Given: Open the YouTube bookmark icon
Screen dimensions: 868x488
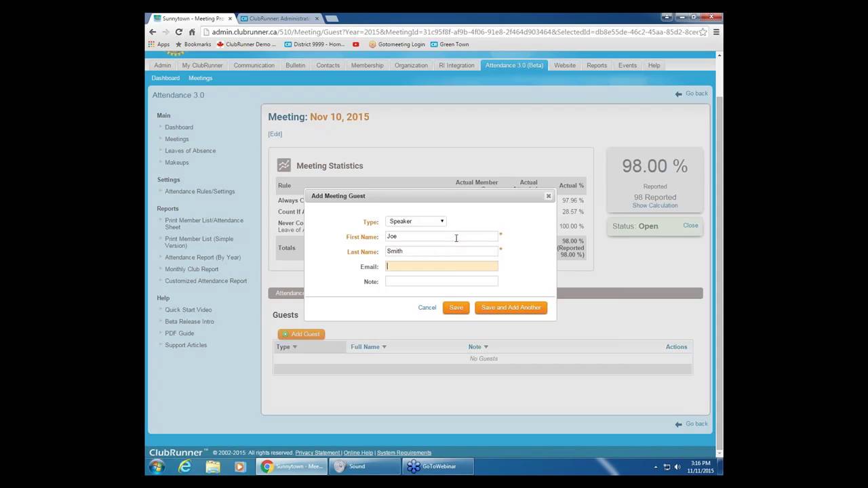Looking at the screenshot, I should (x=356, y=44).
